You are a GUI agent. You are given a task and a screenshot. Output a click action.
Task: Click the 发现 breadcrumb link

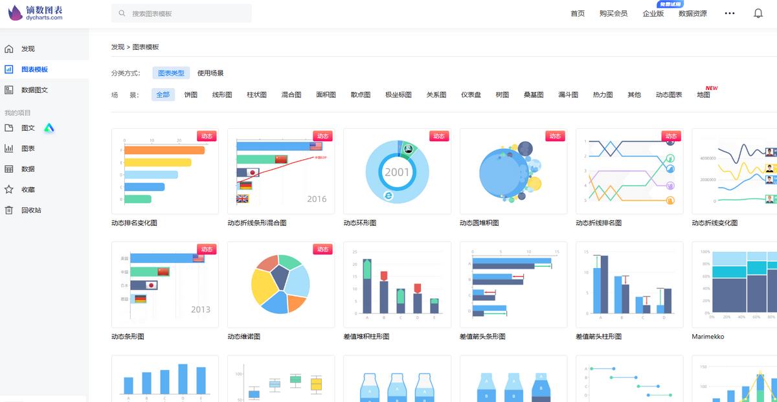[x=118, y=47]
